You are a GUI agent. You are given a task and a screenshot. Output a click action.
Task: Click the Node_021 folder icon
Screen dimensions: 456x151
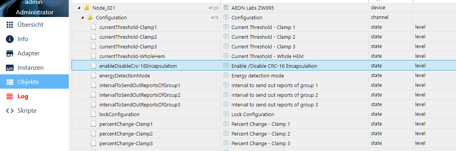click(x=86, y=8)
